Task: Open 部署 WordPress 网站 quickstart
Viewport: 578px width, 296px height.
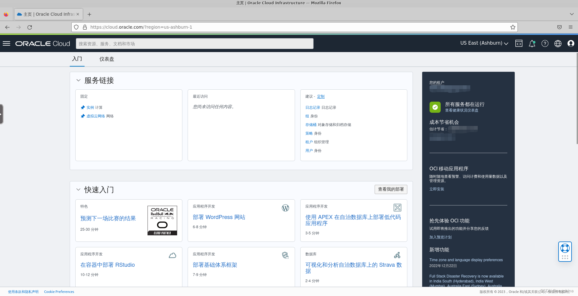Action: (x=219, y=217)
